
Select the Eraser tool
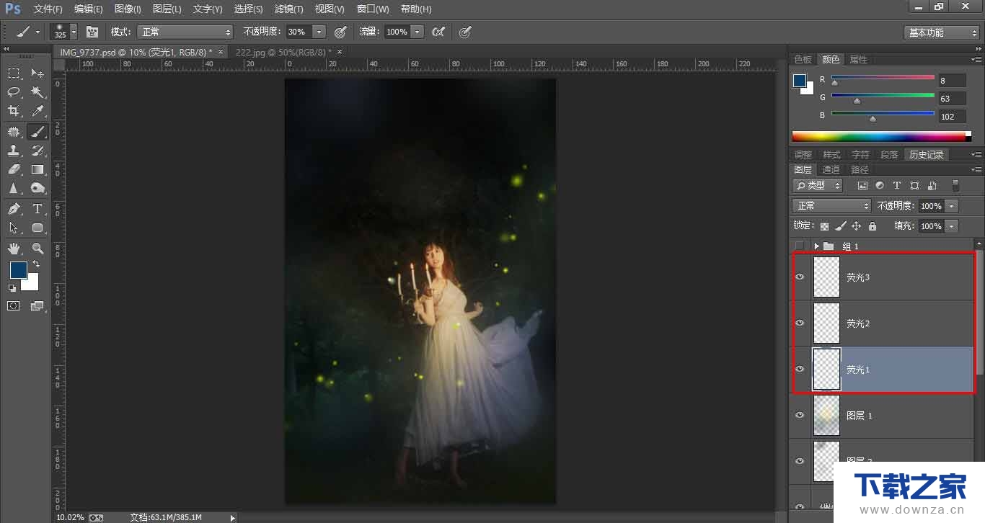tap(14, 169)
